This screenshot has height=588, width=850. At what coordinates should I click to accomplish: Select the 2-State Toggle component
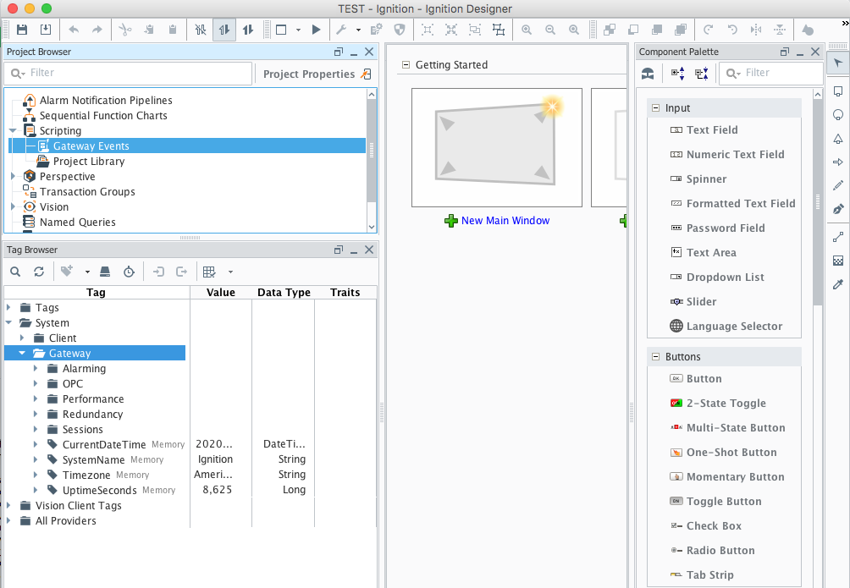pos(726,404)
